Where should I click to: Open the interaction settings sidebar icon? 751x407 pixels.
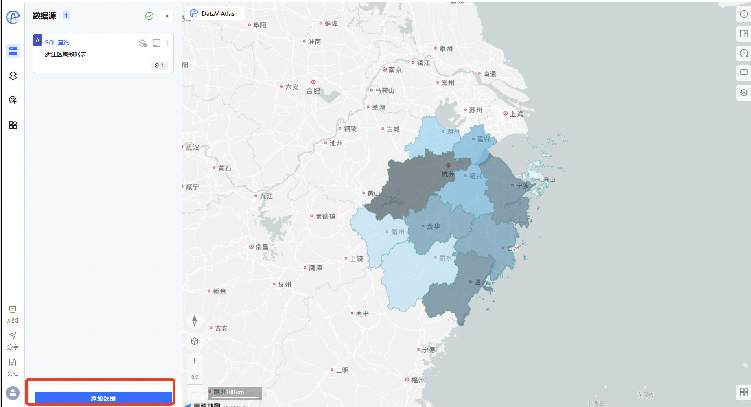tap(13, 100)
